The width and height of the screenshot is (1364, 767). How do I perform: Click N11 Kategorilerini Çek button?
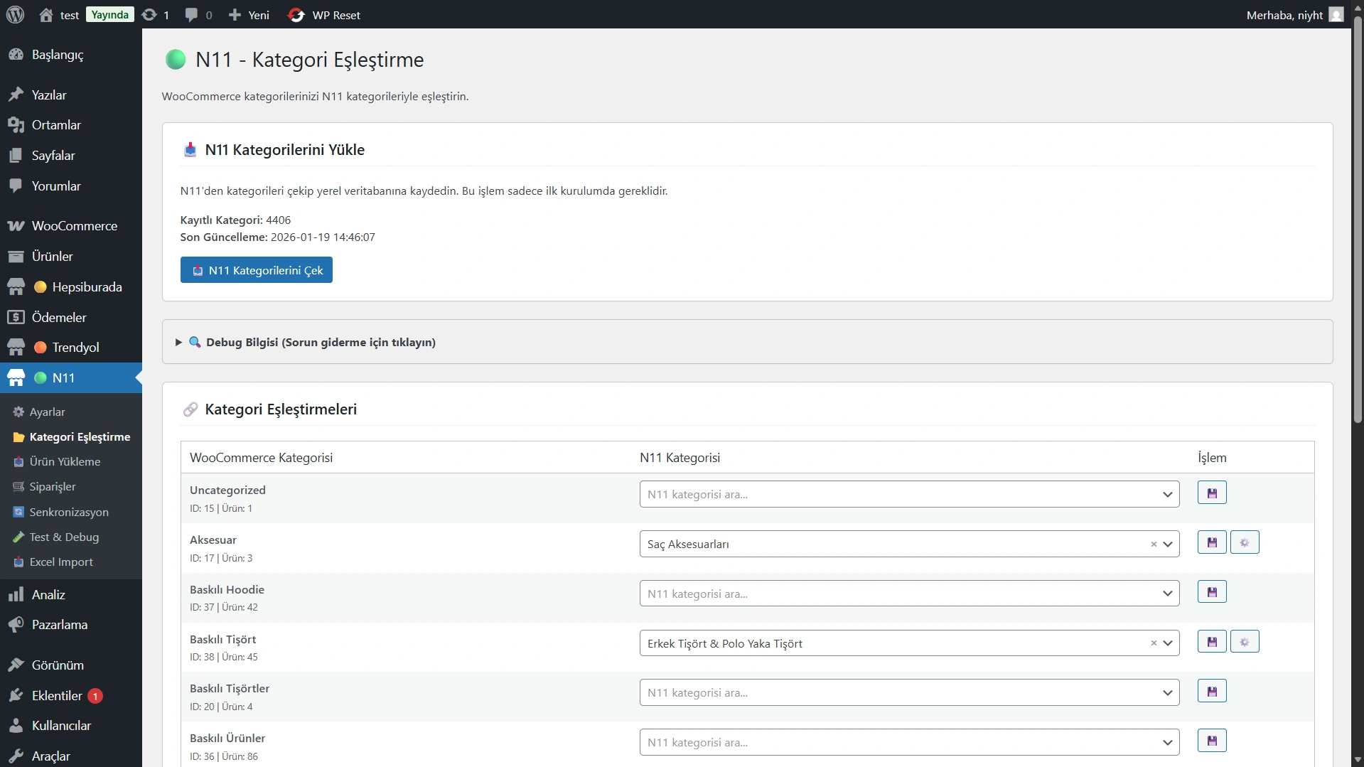(257, 271)
